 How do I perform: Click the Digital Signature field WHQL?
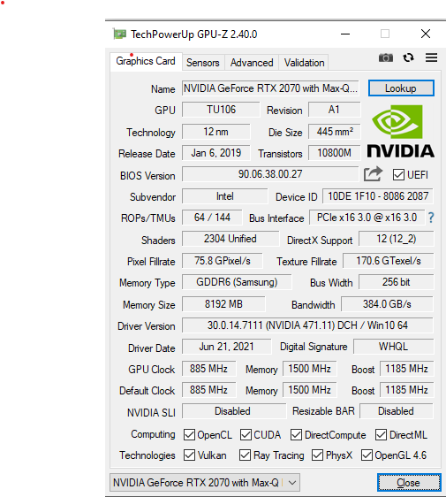pos(394,347)
